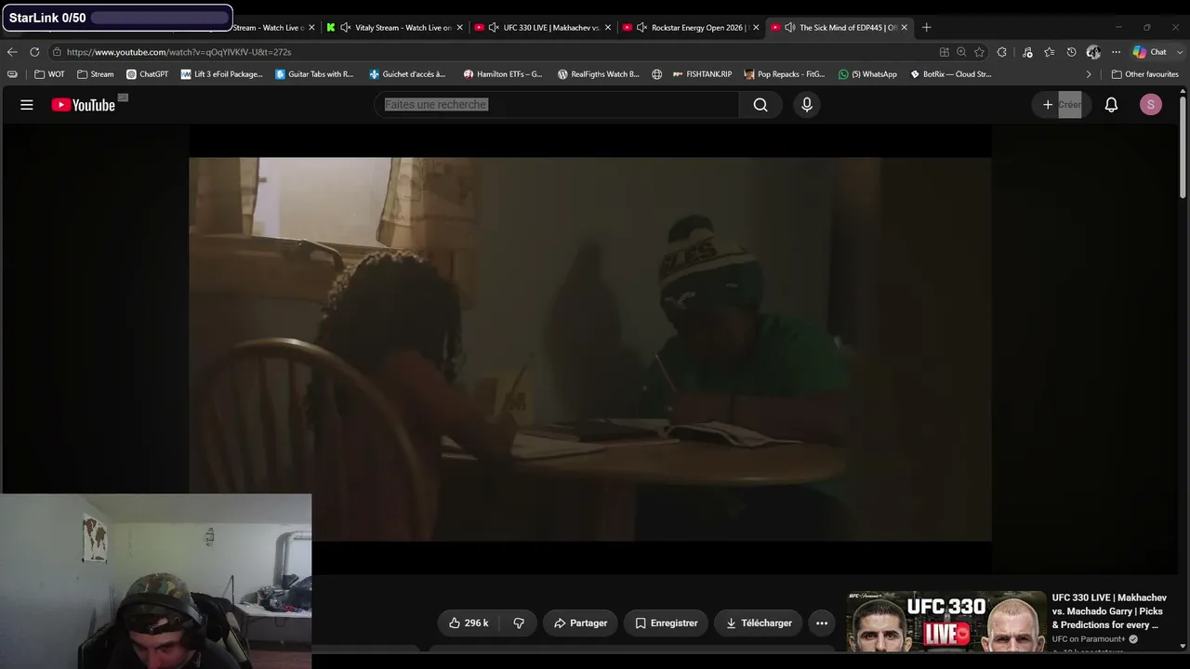Mute the Vitaly Stream tab speaker icon
This screenshot has width=1190, height=669.
pyautogui.click(x=346, y=28)
